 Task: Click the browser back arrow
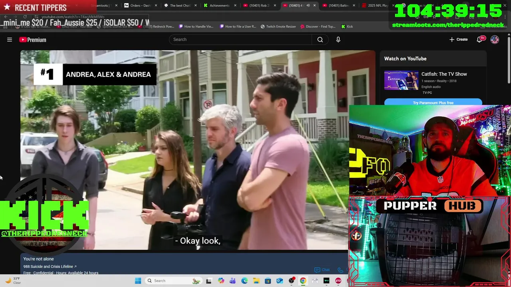point(6,17)
